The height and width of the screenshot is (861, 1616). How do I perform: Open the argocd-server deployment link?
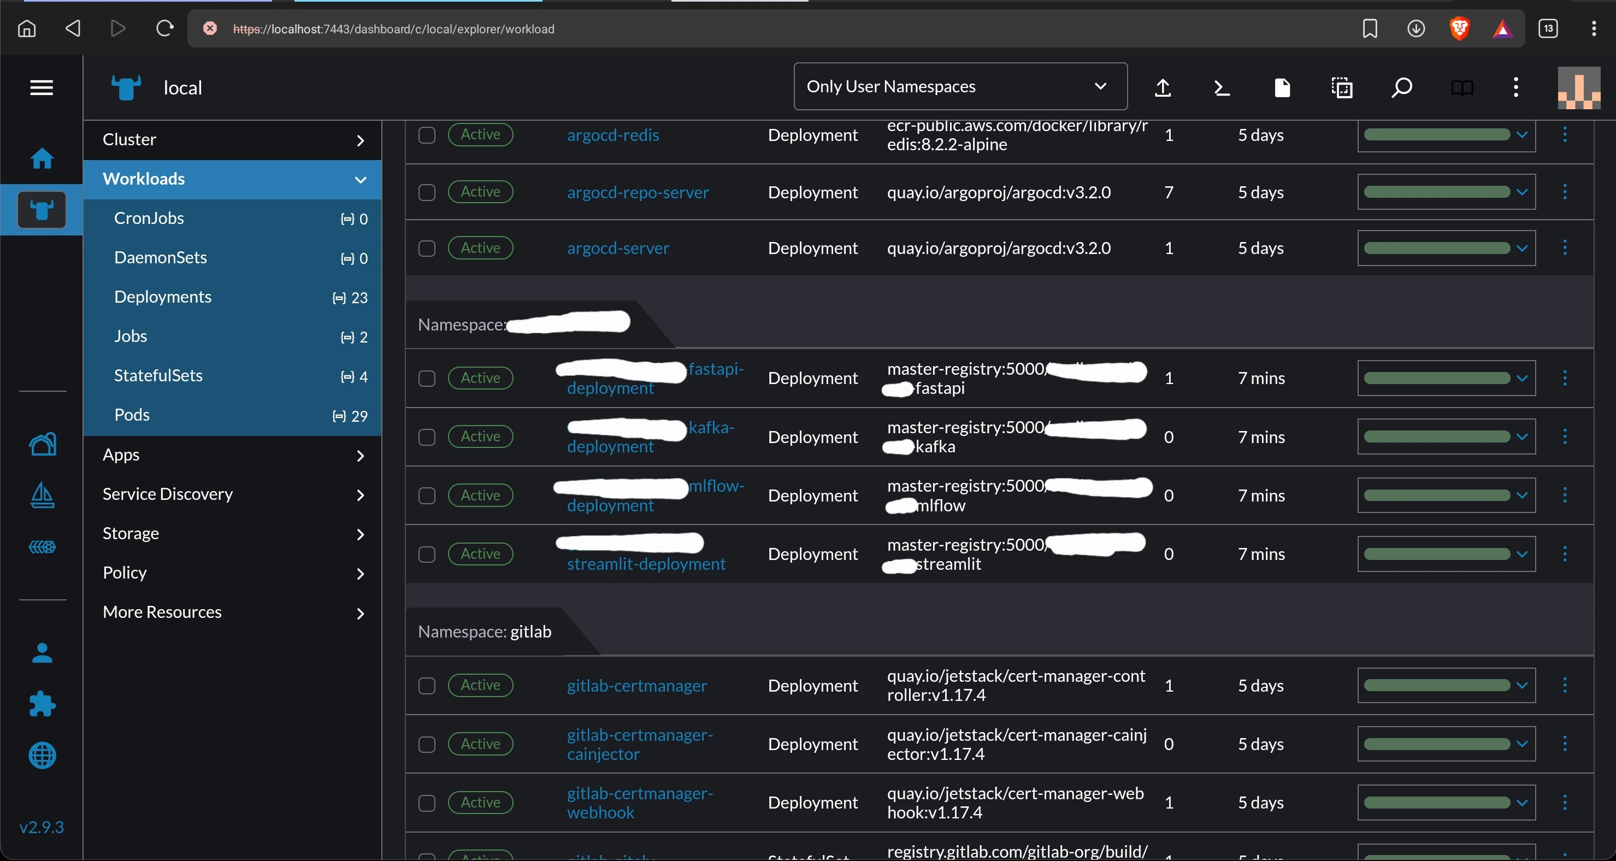[618, 248]
